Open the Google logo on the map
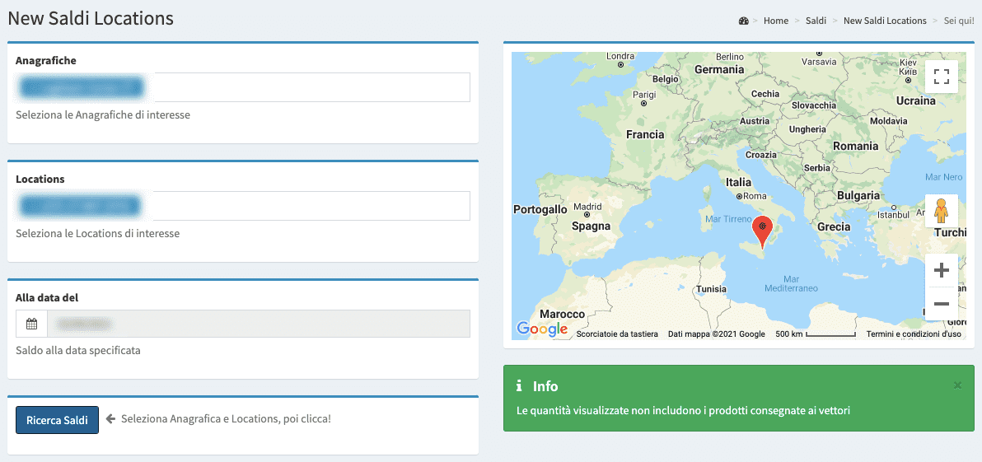This screenshot has height=462, width=982. tap(542, 329)
